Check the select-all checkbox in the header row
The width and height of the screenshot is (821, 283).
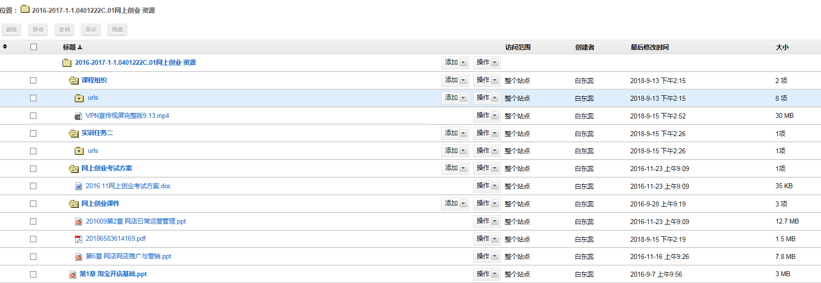click(33, 47)
